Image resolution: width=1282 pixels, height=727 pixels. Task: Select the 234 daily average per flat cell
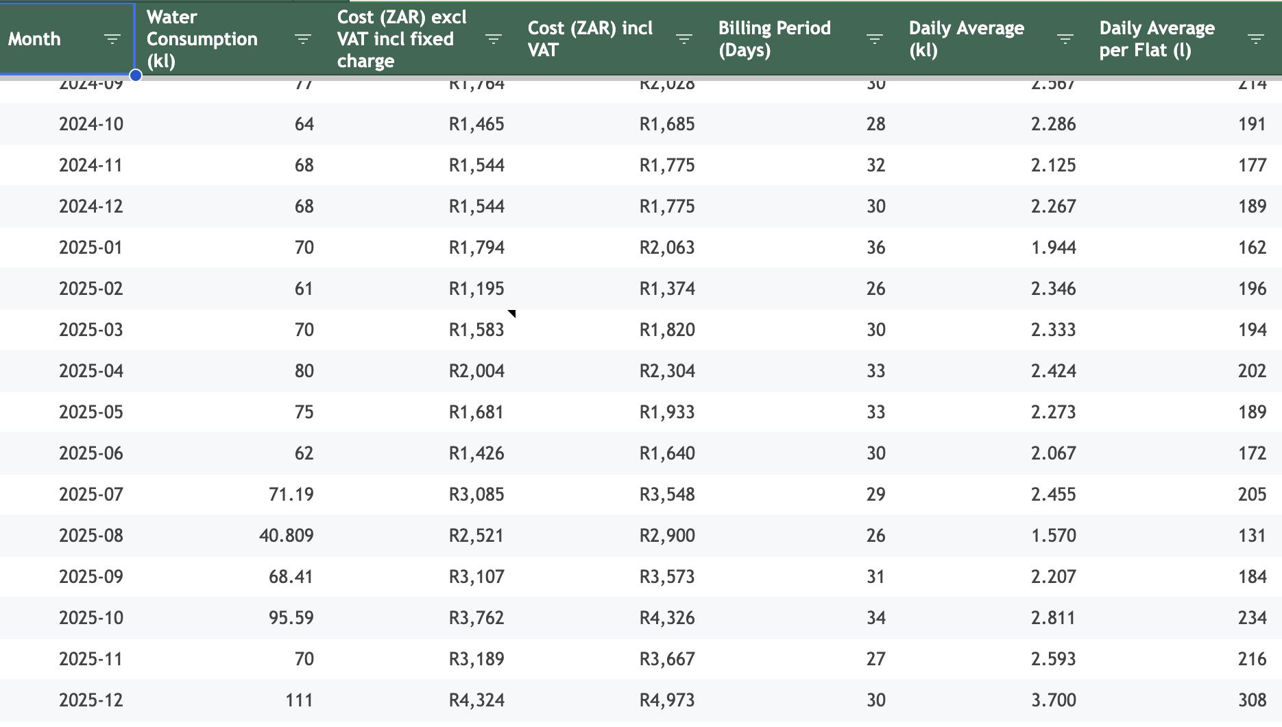tap(1252, 618)
